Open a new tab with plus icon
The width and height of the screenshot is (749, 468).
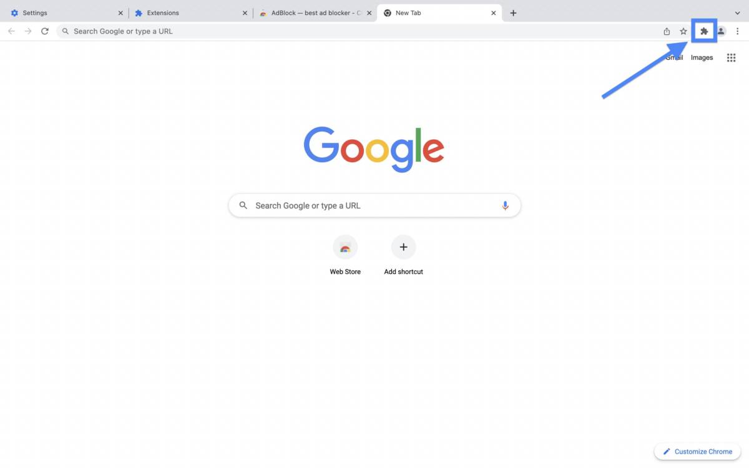coord(513,12)
